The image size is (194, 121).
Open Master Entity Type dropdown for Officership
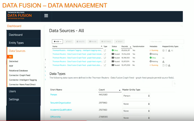pos(136,118)
